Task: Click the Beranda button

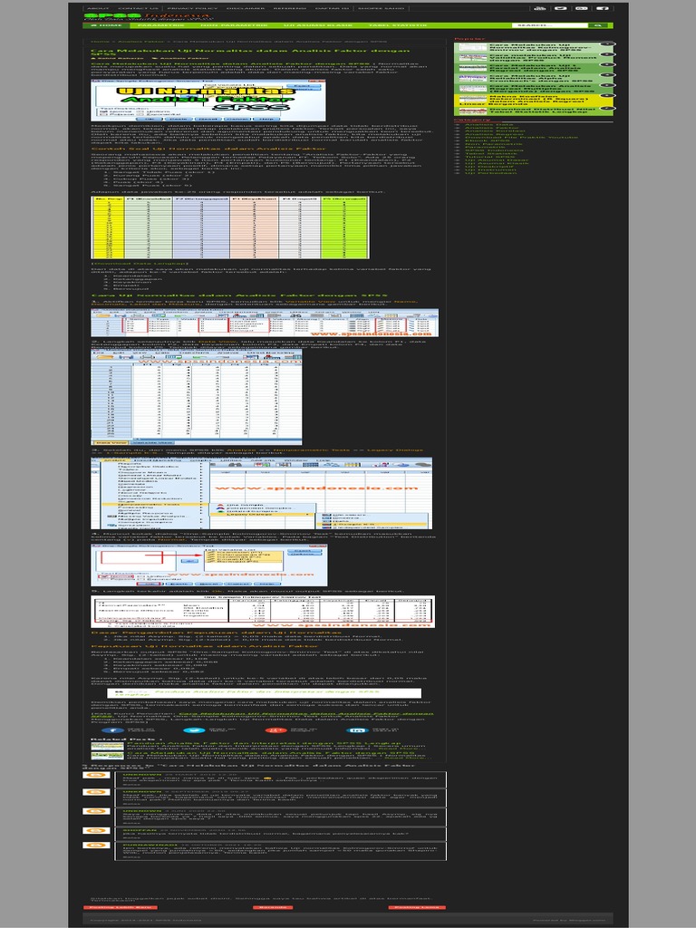Action: tap(273, 906)
